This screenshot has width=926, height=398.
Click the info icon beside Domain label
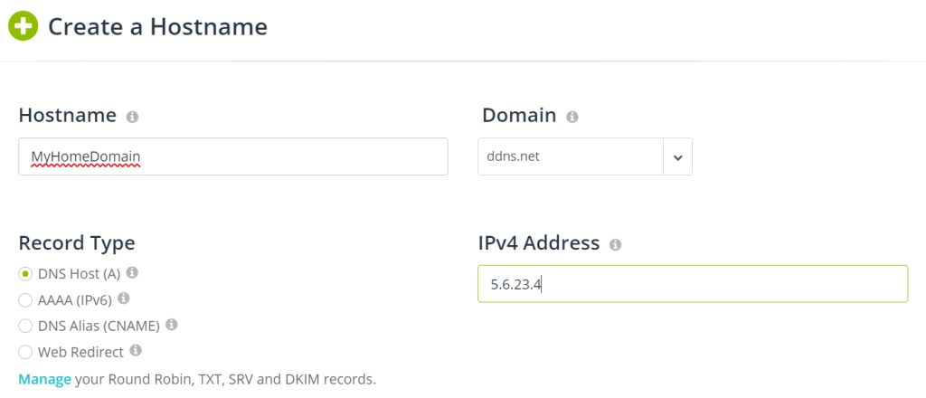pos(572,118)
